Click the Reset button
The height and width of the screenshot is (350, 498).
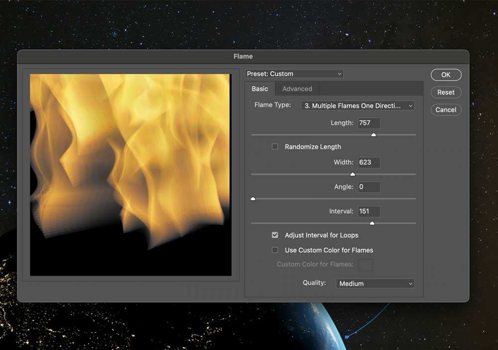[x=446, y=92]
